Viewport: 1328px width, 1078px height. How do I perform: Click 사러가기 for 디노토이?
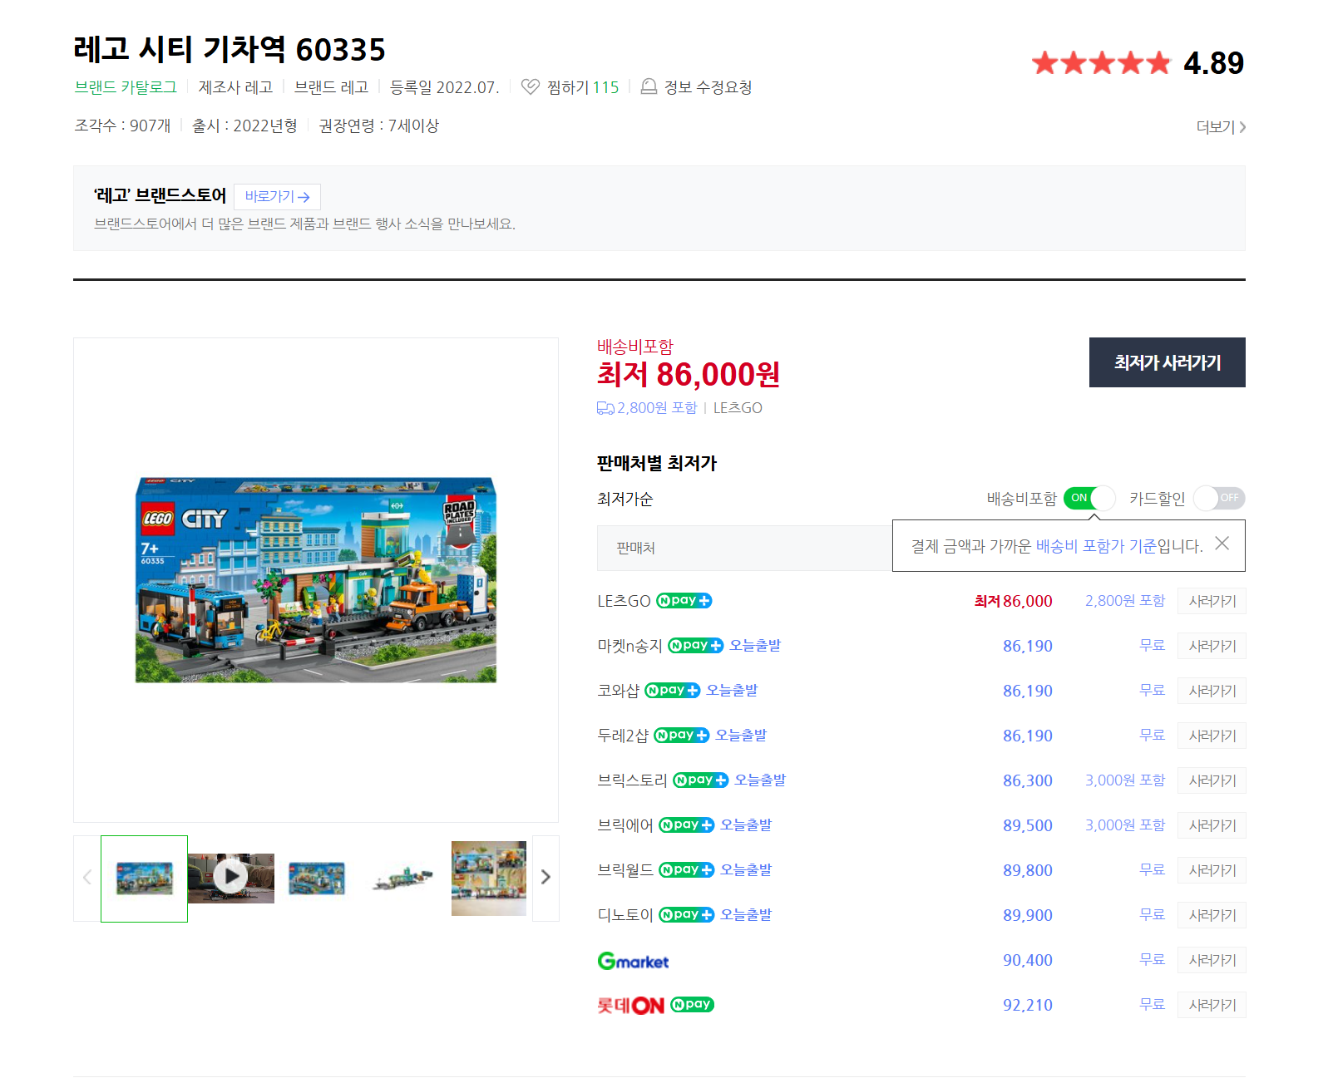pos(1212,915)
